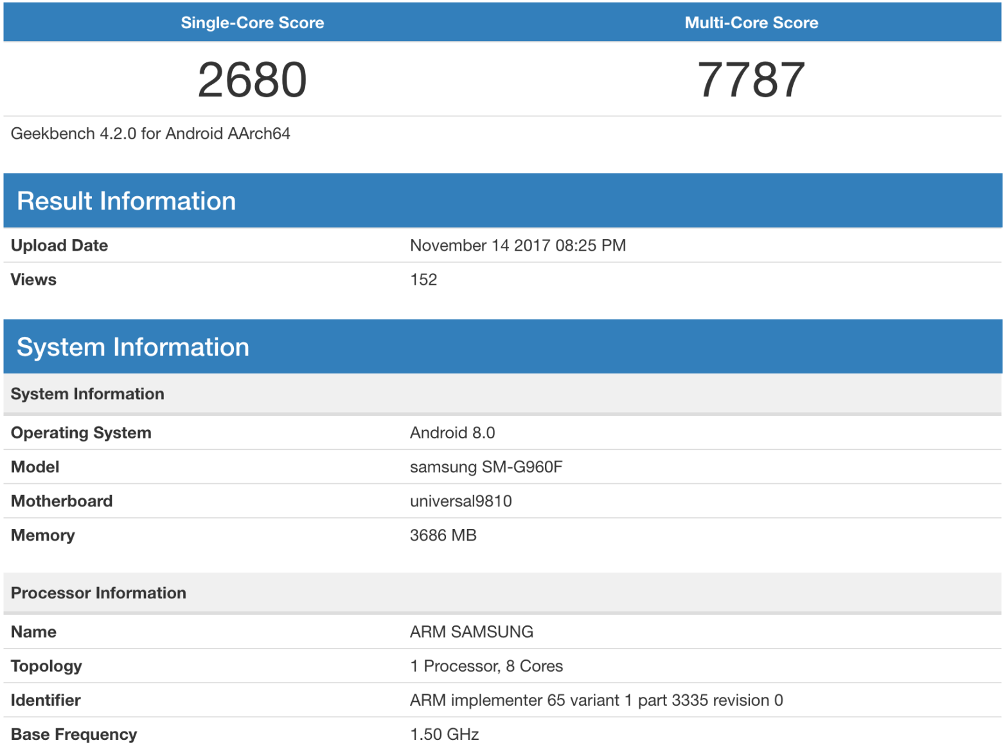Click the gray System Information subheader row
Image resolution: width=1005 pixels, height=754 pixels.
click(503, 394)
